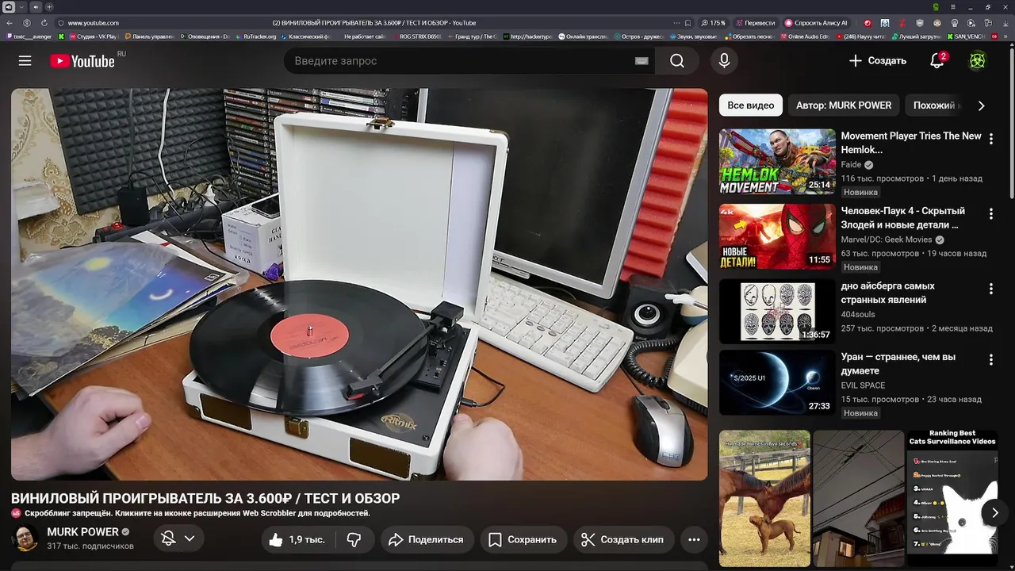The width and height of the screenshot is (1015, 571).
Task: Open a new browser tab with plus
Action: coord(48,7)
